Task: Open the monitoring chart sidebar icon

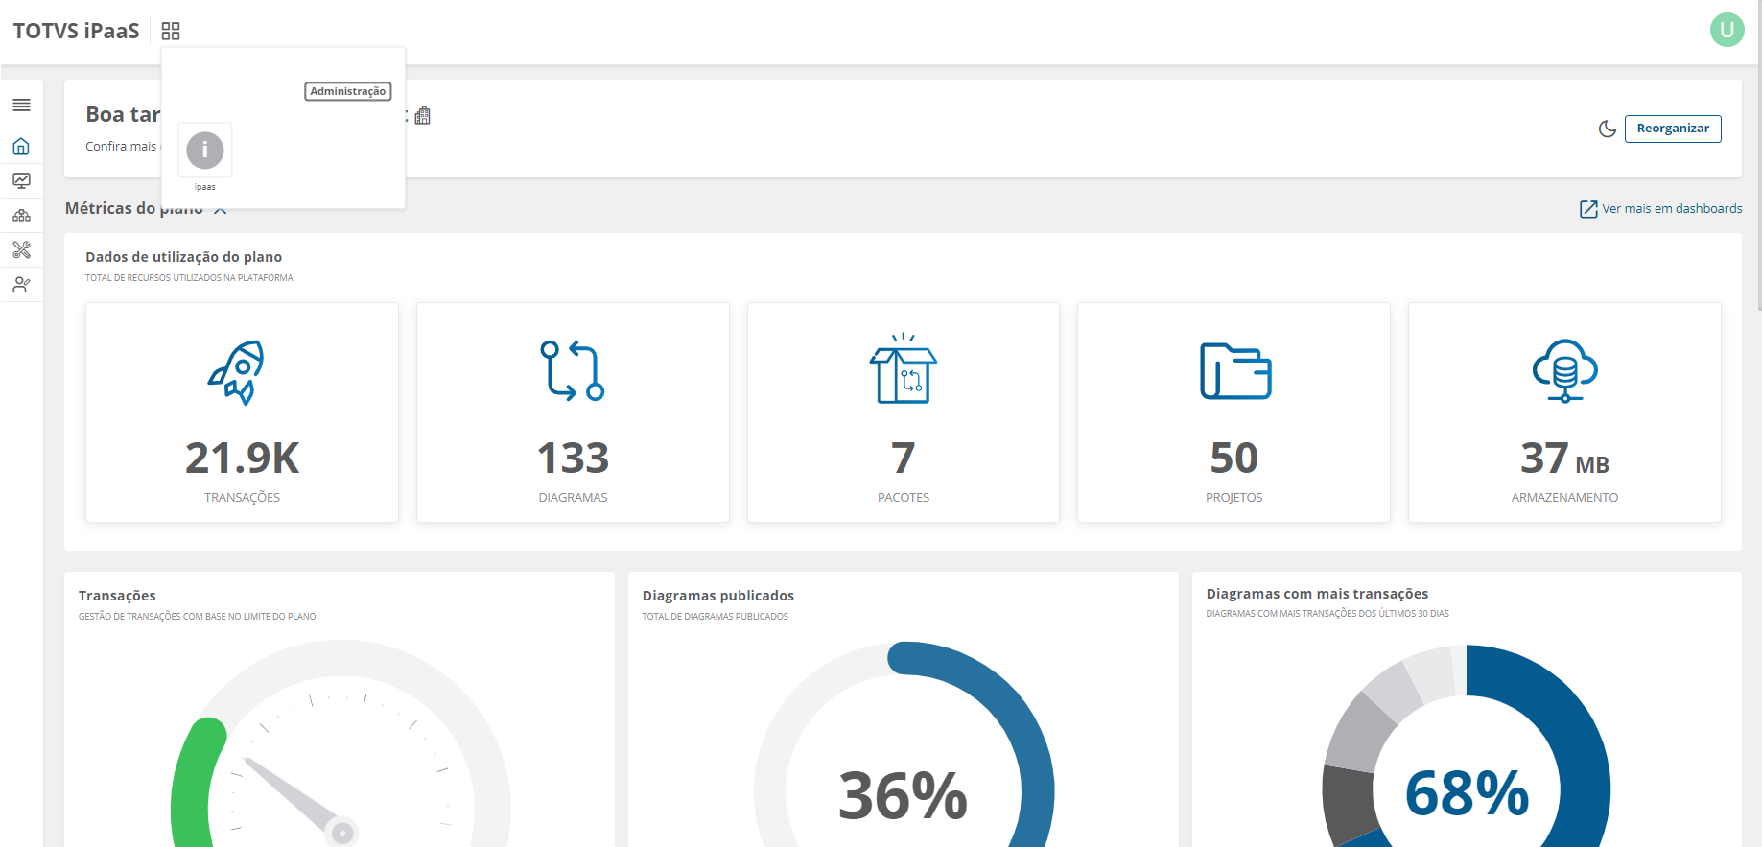Action: (x=21, y=180)
